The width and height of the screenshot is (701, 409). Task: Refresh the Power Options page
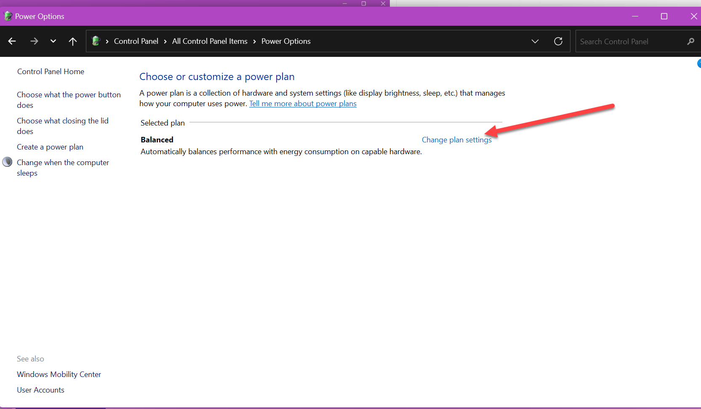tap(558, 41)
